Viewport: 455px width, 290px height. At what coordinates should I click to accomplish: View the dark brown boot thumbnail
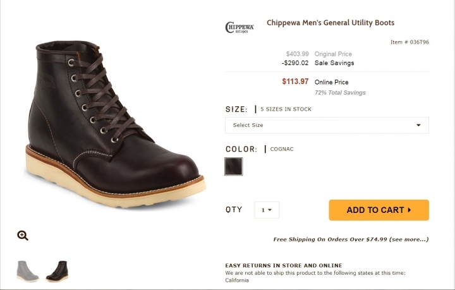tap(57, 271)
